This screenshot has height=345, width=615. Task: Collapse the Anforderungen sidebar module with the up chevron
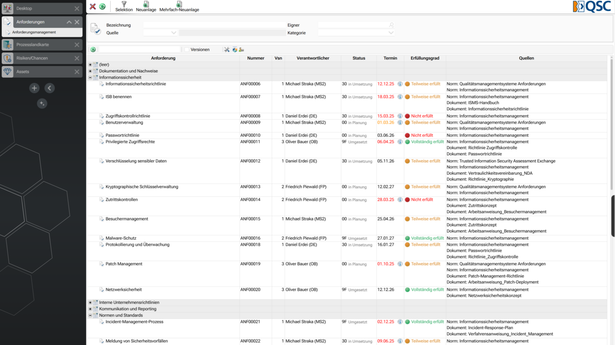[x=69, y=22]
